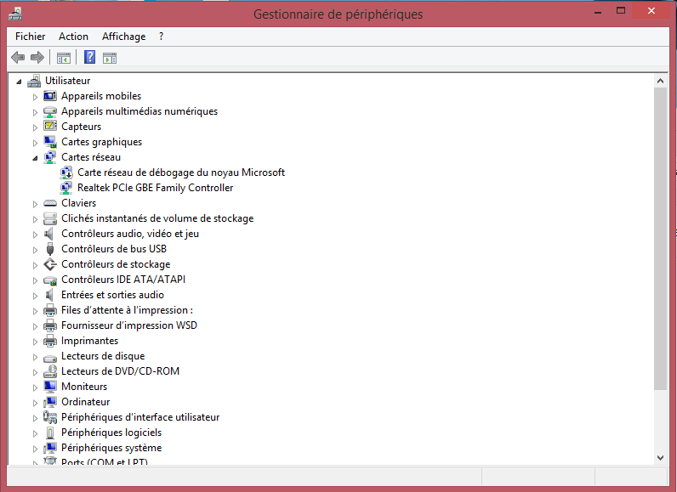Click the Back arrow in toolbar

coord(18,58)
